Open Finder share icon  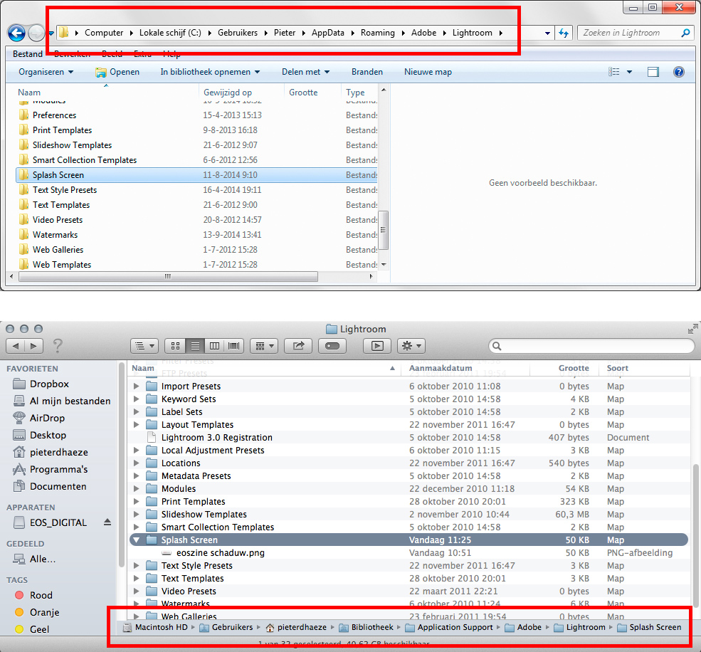[298, 346]
